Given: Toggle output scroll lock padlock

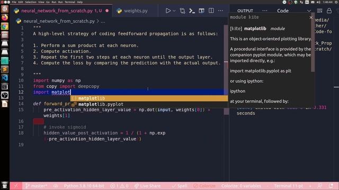Looking at the screenshot, I should [x=329, y=11].
